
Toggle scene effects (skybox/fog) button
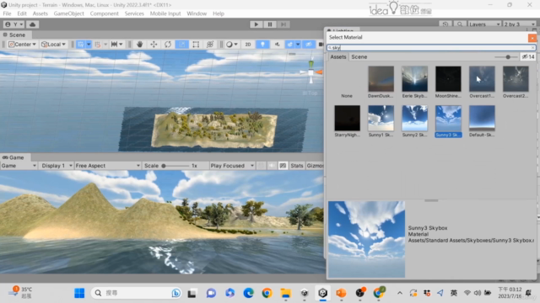tap(290, 45)
